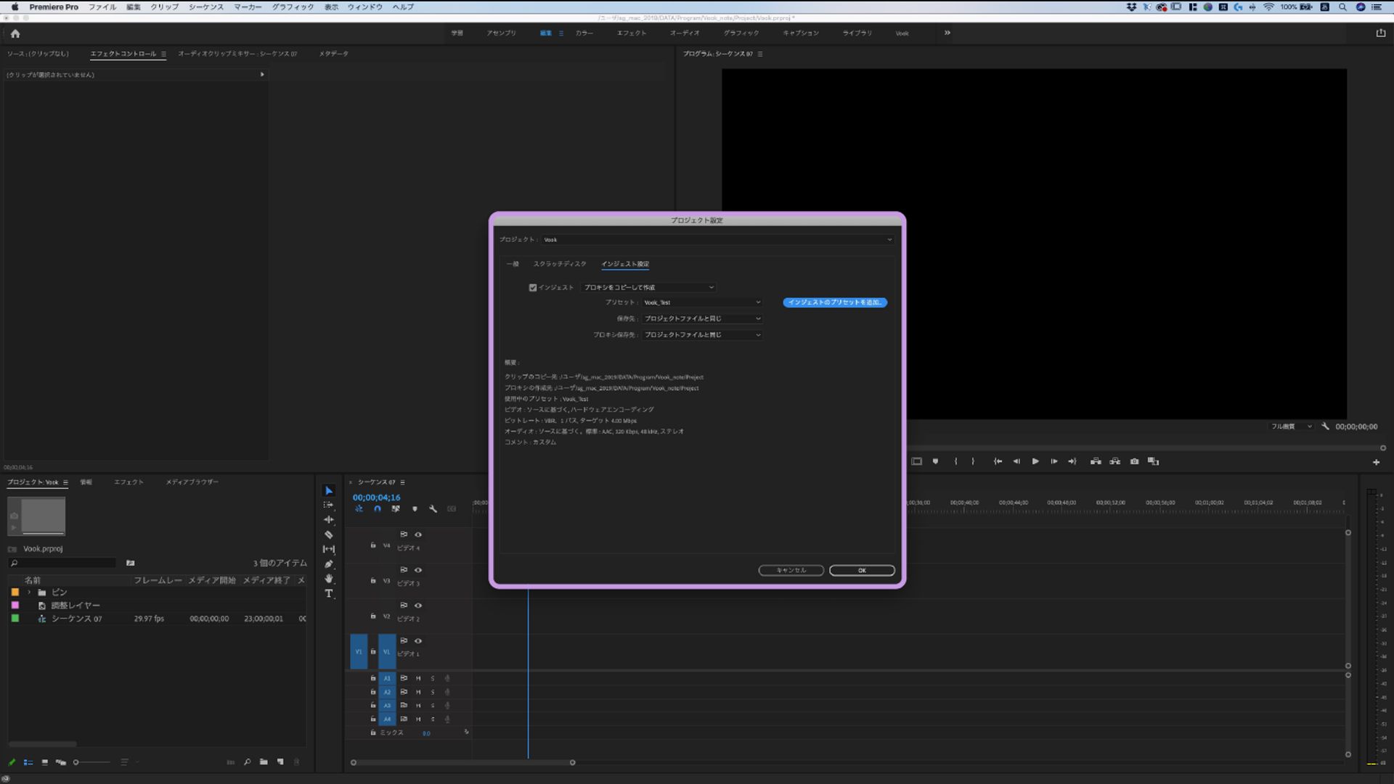Screen dimensions: 1394x784
Task: Confirm the dialog with the OK button
Action: 862,571
